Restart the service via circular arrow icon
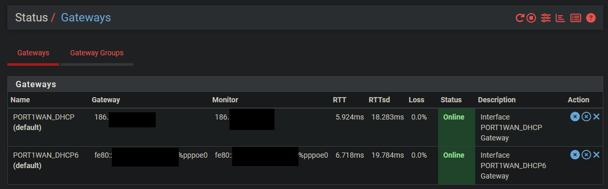 tap(520, 17)
